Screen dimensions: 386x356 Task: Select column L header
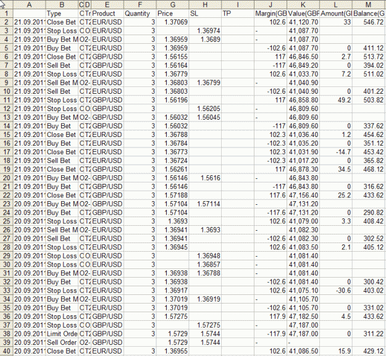click(336, 4)
